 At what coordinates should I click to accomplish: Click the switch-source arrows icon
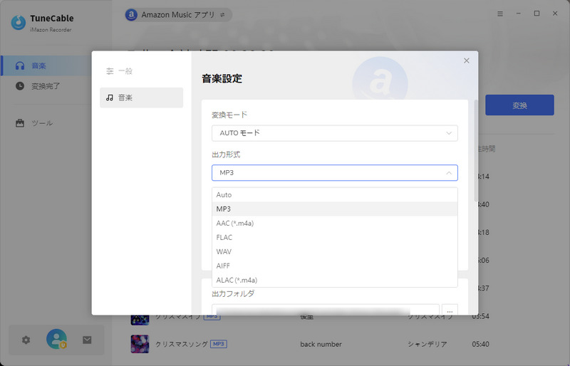click(x=222, y=15)
